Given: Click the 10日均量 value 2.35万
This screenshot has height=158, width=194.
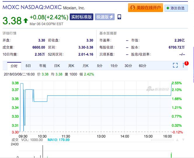Looking at the screenshot, I should [40, 54].
